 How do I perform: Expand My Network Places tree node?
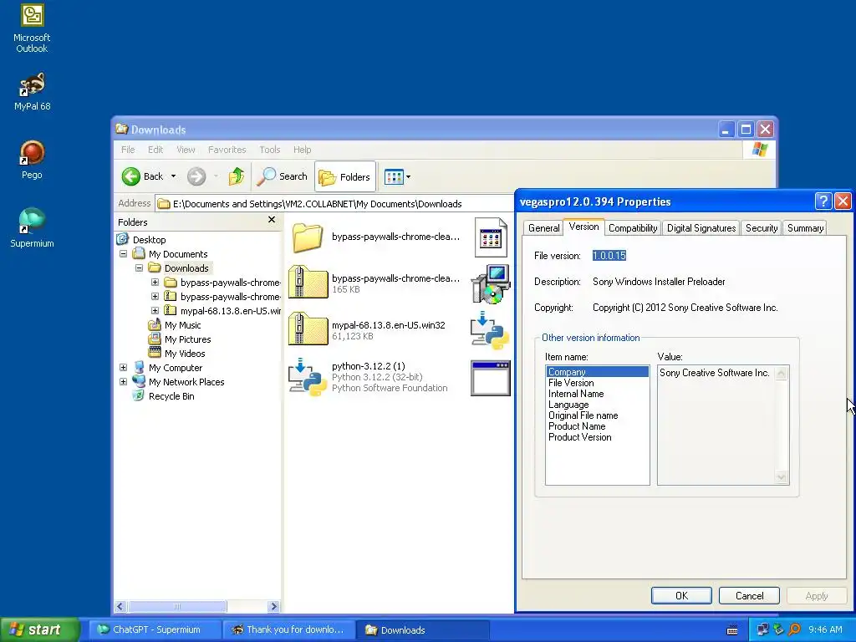124,381
